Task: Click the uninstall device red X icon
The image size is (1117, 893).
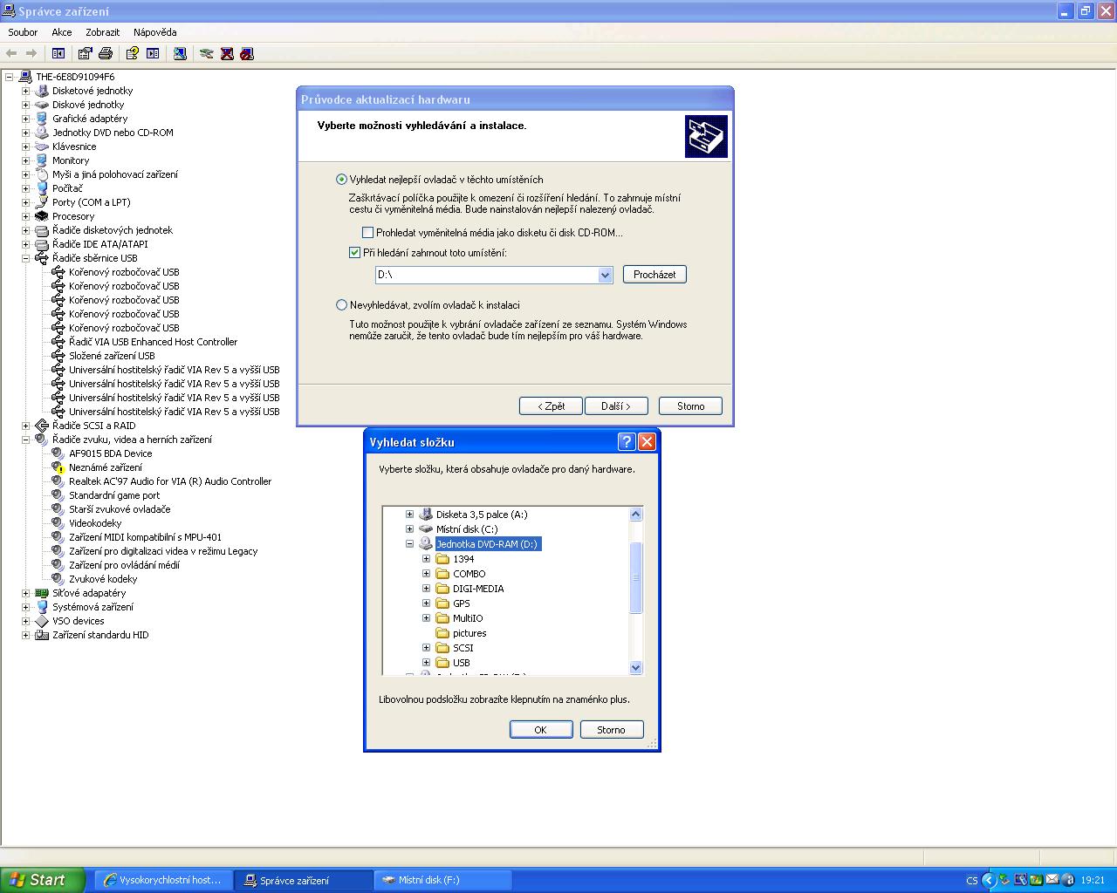Action: [x=227, y=53]
